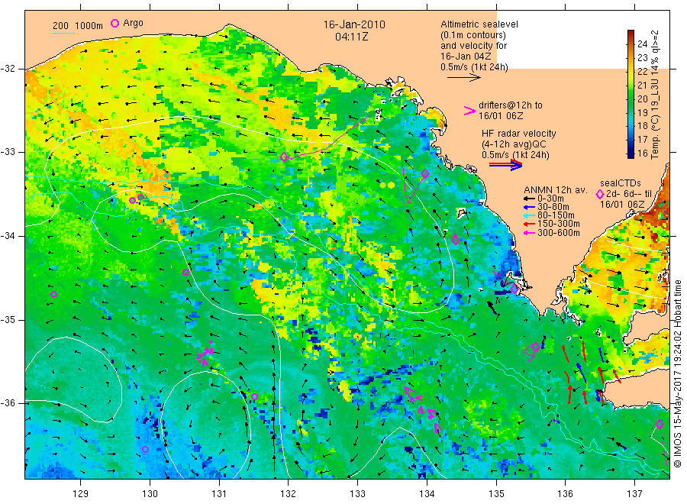The width and height of the screenshot is (687, 504).
Task: Click the -33 latitude axis label
Action: pos(8,152)
